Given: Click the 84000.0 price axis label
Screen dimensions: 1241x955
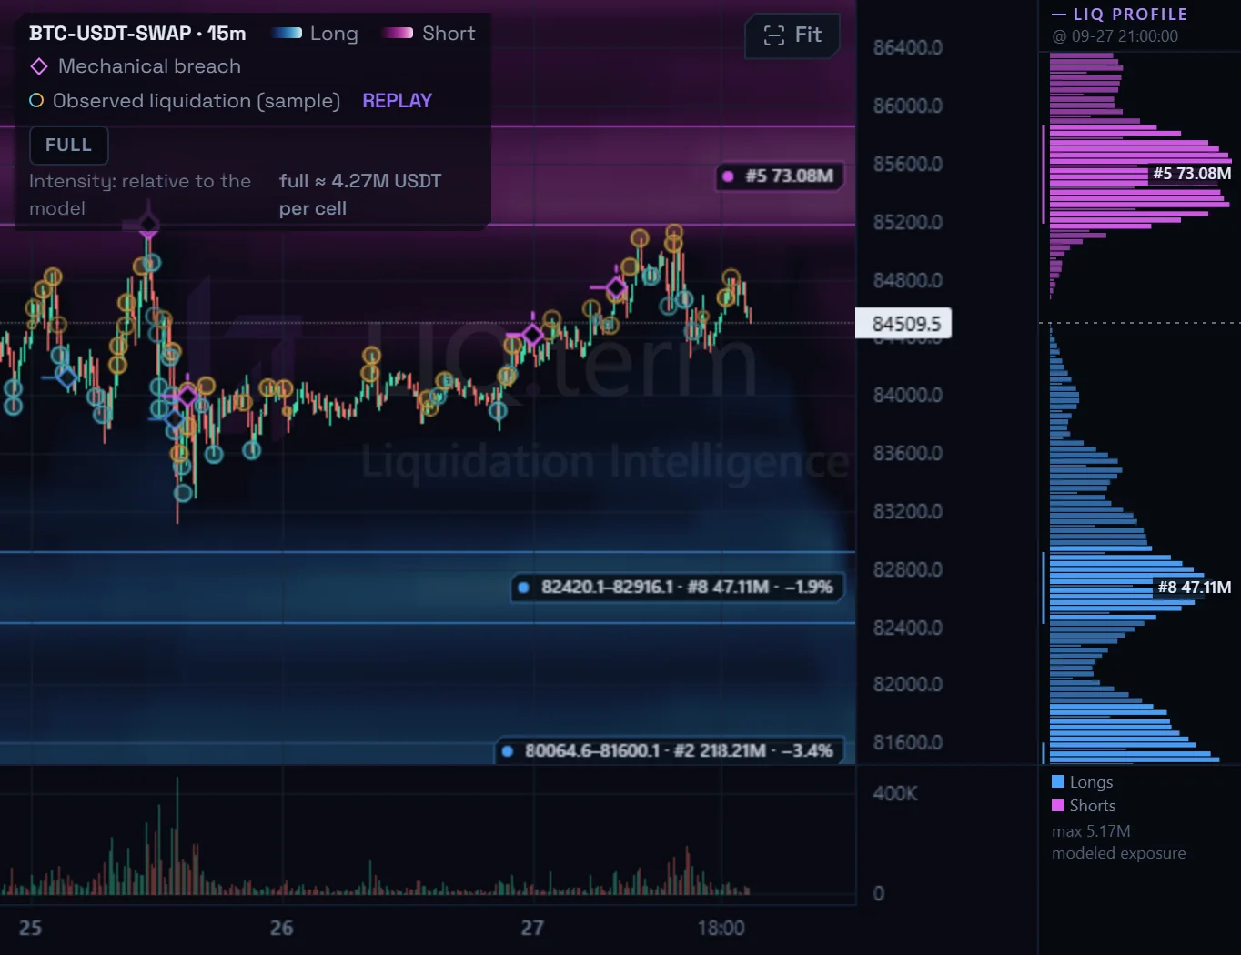Looking at the screenshot, I should point(908,396).
